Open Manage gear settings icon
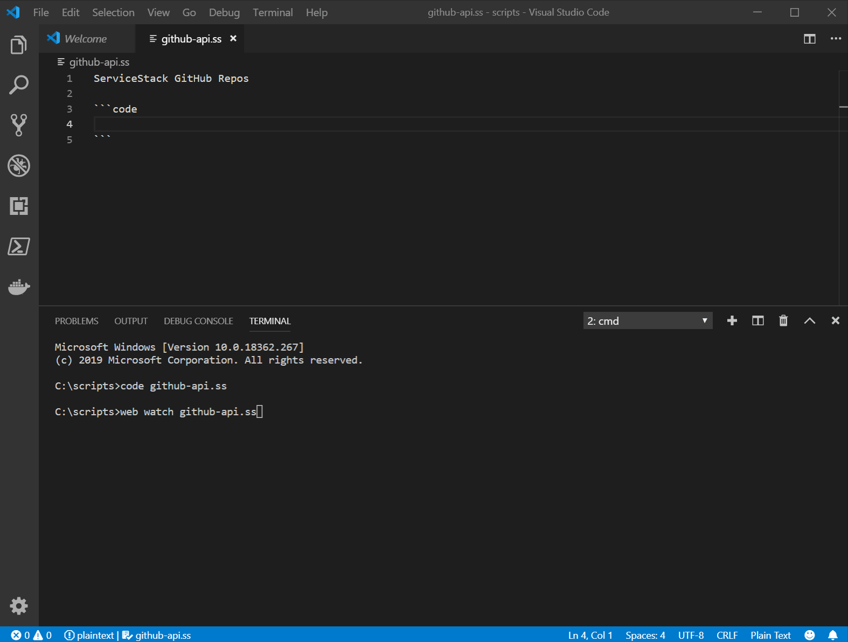This screenshot has width=848, height=642. coord(19,606)
